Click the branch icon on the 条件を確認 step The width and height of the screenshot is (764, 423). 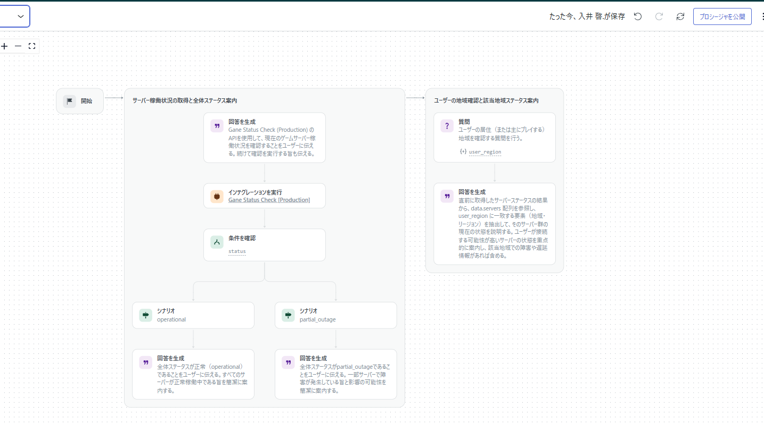(216, 241)
